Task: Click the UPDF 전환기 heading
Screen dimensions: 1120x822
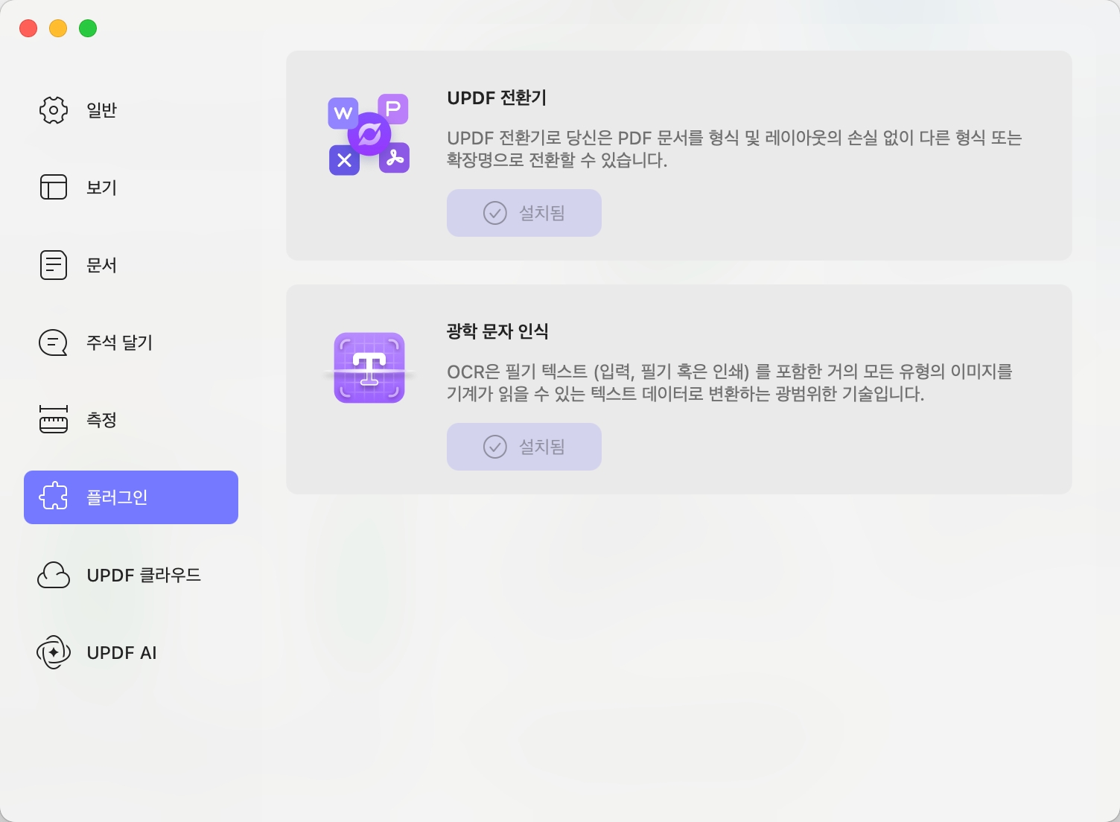Action: (x=497, y=98)
